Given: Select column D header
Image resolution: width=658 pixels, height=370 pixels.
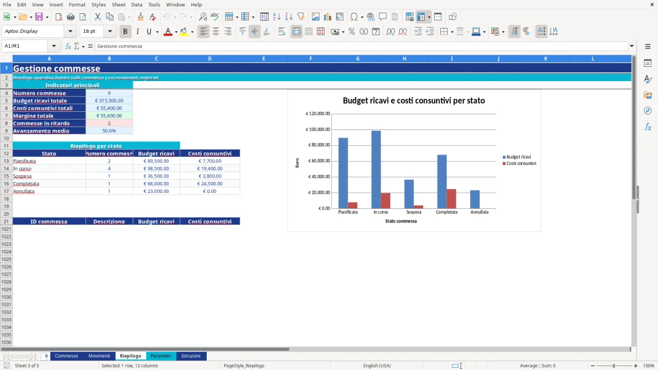Looking at the screenshot, I should click(210, 58).
